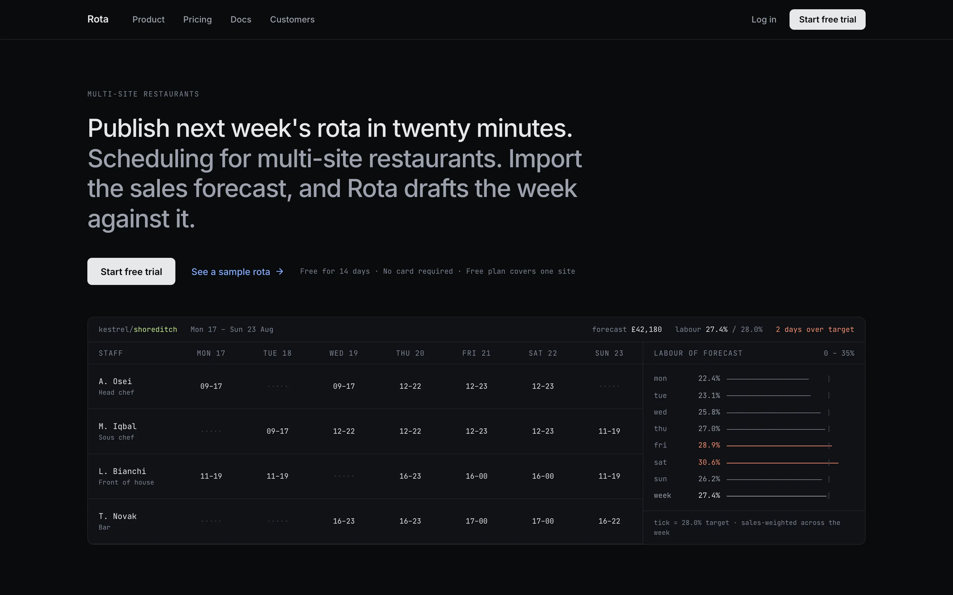The width and height of the screenshot is (953, 595).
Task: Click L. Bianchi's empty Wednesday cell
Action: 344,476
